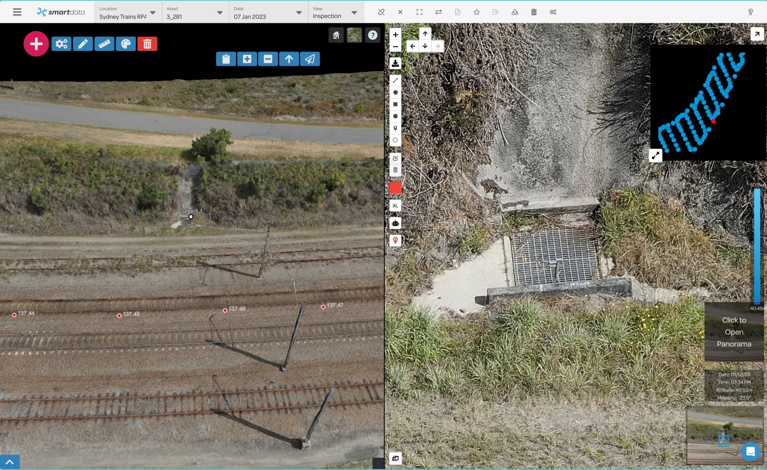Select the rectangle drawing tool
This screenshot has height=470, width=767.
point(395,104)
